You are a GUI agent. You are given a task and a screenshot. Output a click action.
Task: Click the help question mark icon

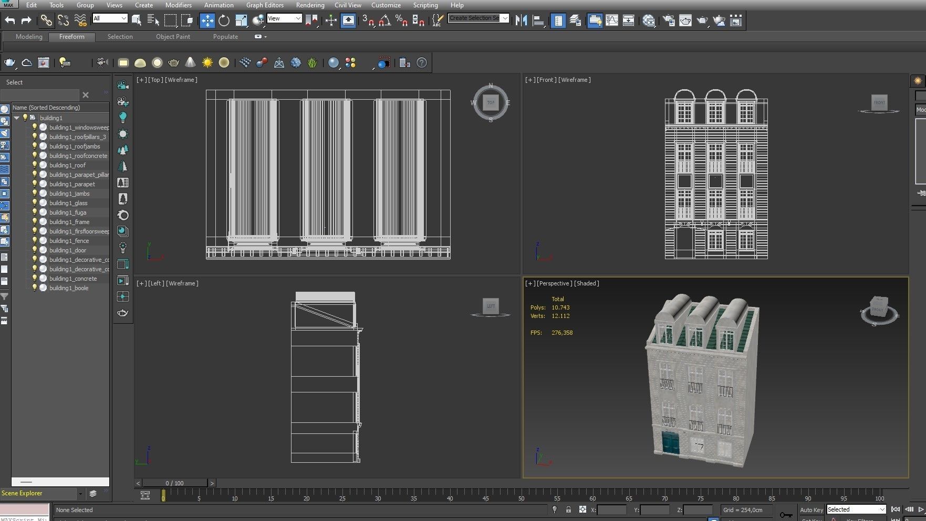pos(422,63)
